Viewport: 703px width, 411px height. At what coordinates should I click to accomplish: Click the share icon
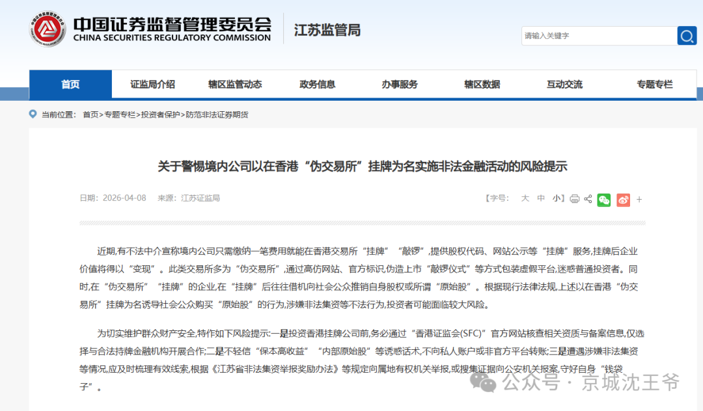pos(588,199)
